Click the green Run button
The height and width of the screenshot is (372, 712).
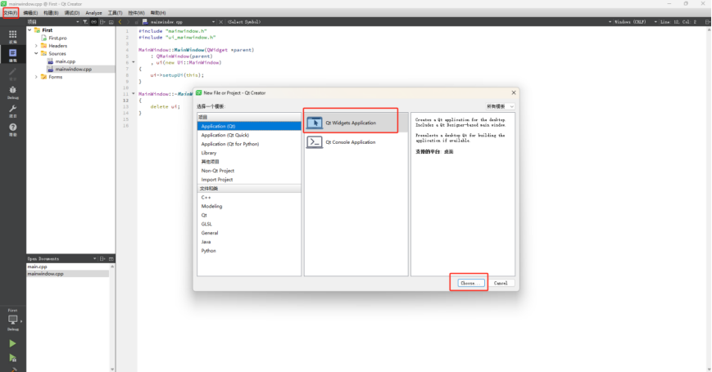12,344
